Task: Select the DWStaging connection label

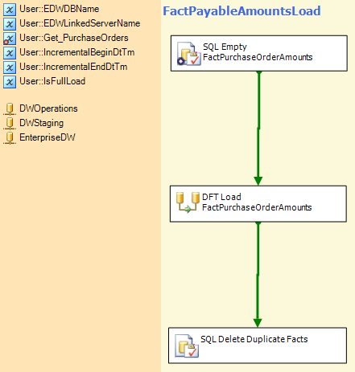Action: (x=41, y=123)
